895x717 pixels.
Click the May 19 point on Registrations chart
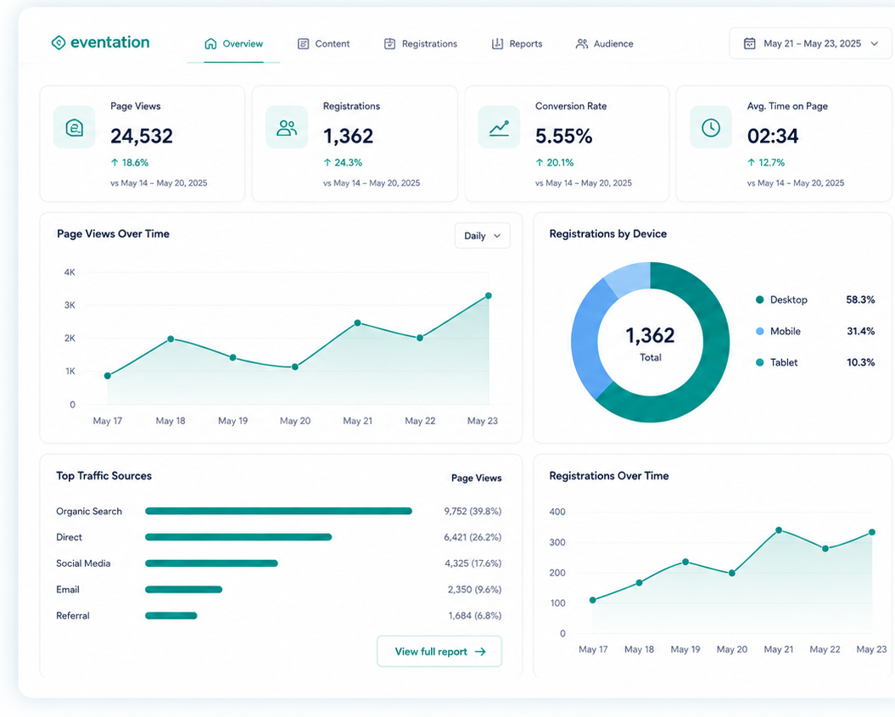coord(685,562)
